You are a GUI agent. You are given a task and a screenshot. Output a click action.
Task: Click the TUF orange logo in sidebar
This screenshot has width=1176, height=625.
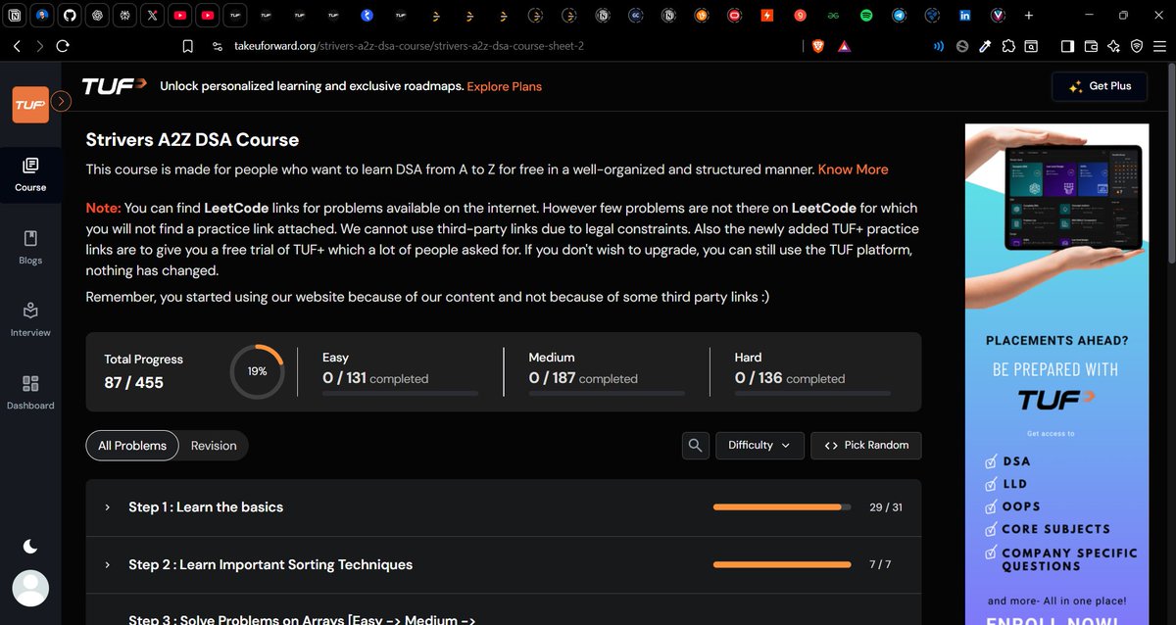coord(30,105)
